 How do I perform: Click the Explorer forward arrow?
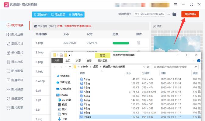pyautogui.click(x=61, y=67)
